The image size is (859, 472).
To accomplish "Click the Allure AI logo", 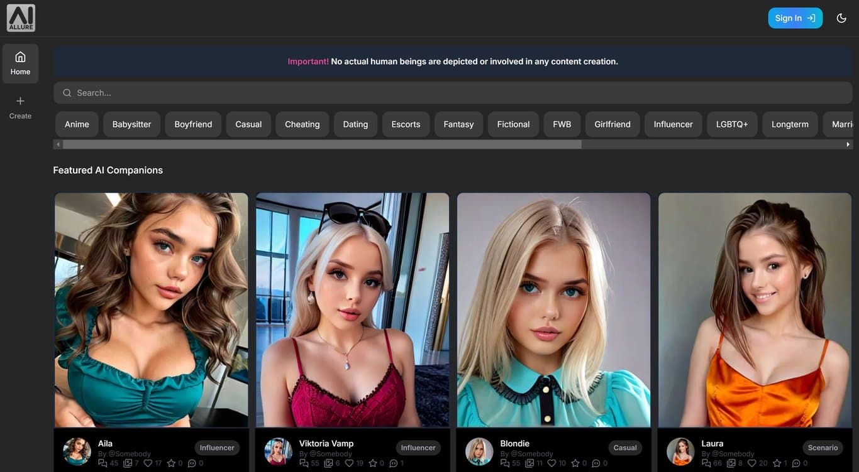I will 21,17.
